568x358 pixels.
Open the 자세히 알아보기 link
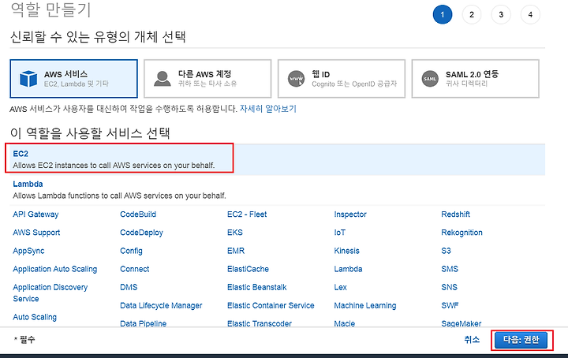(x=268, y=109)
